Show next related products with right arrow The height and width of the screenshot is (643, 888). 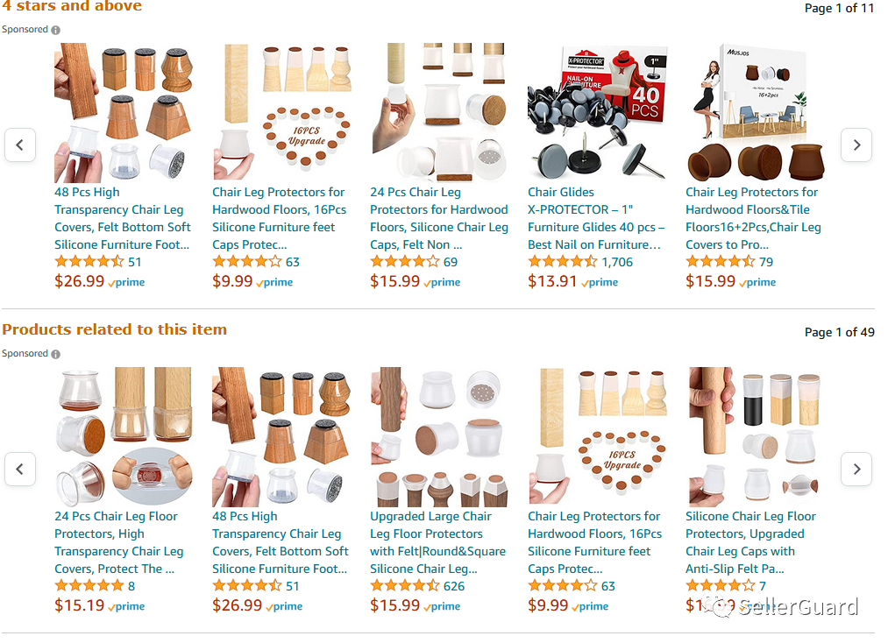point(856,470)
